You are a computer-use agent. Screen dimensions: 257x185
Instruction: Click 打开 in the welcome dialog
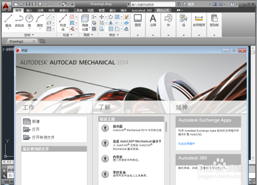[x=31, y=129]
